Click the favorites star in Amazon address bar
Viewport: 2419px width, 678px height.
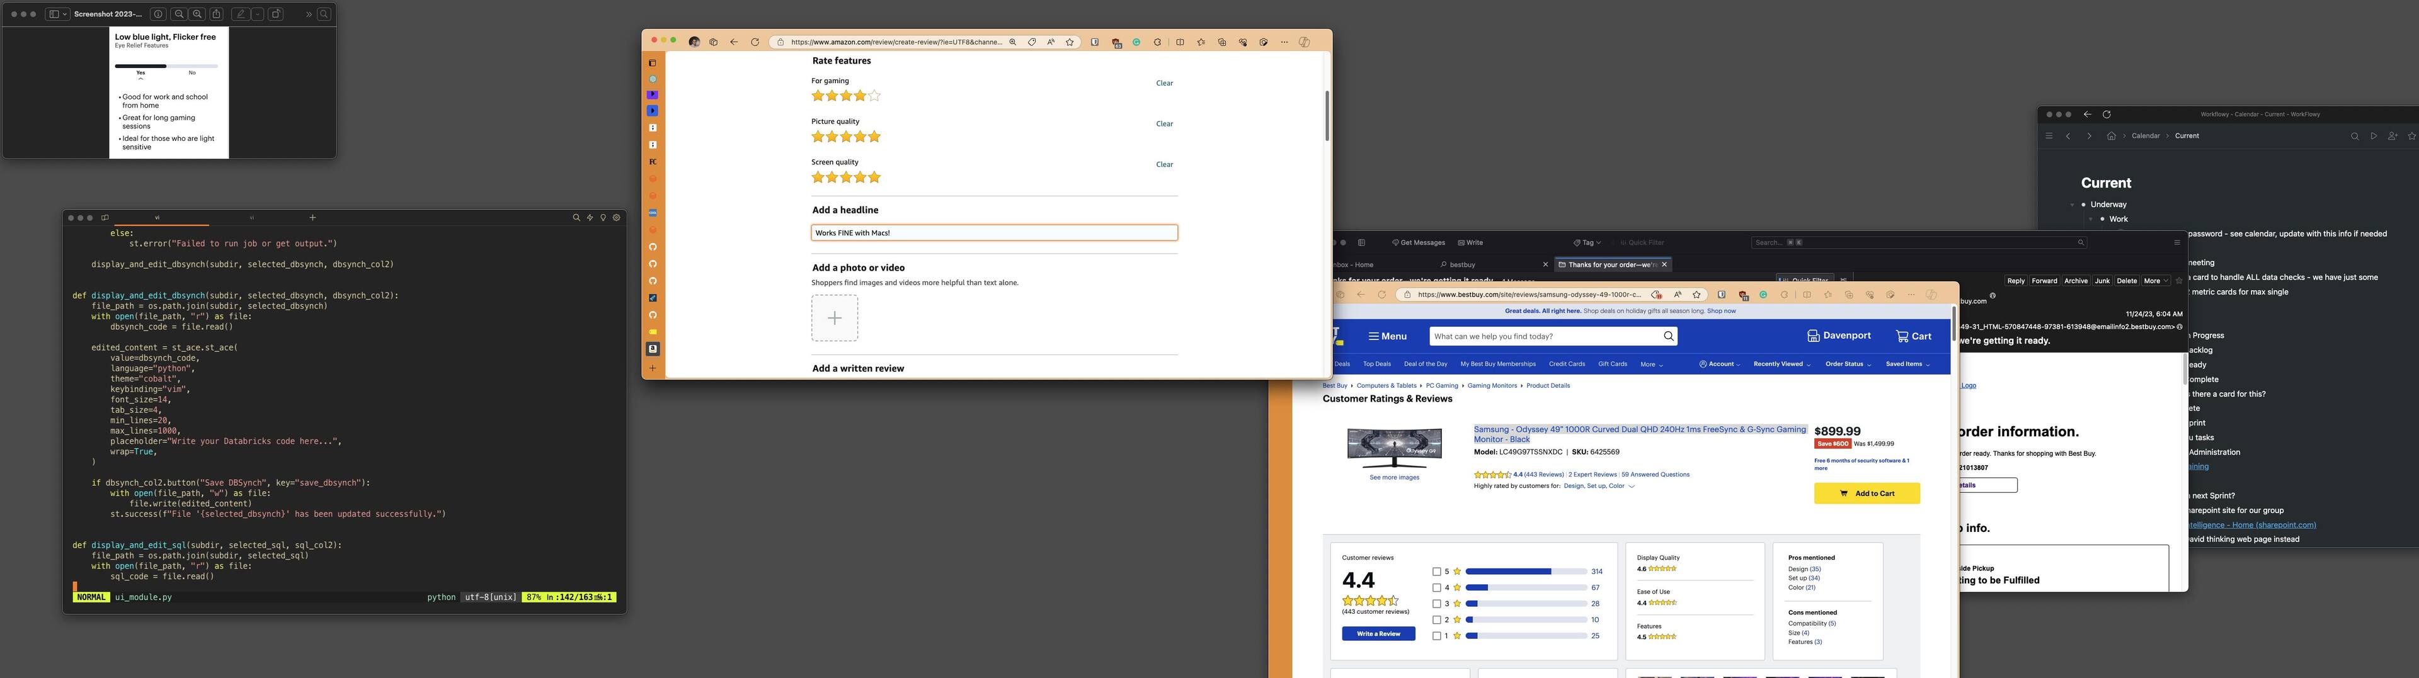point(1070,42)
